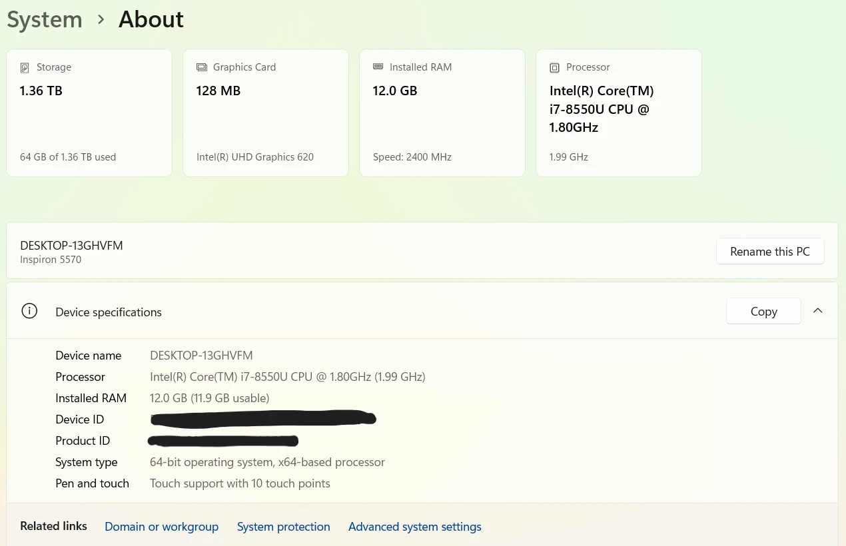Click the Processor chip icon
Viewport: 846px width, 546px height.
click(x=554, y=67)
